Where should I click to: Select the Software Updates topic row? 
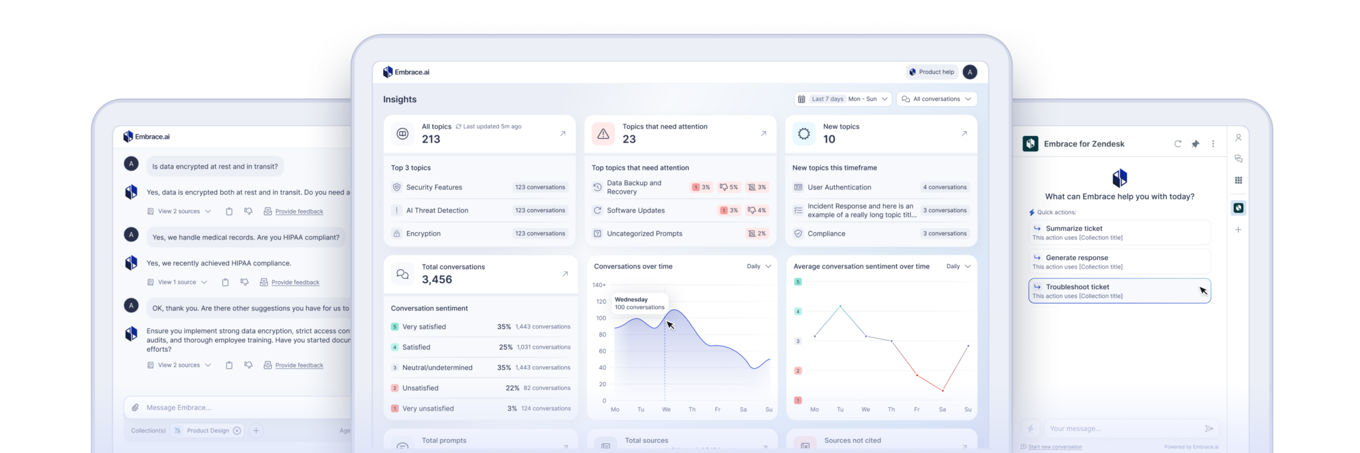pos(680,211)
